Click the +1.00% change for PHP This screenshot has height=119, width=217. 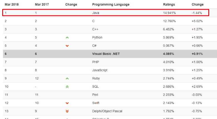point(197,62)
